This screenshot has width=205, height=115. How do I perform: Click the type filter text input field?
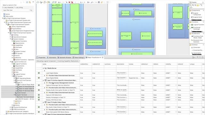click(x=16, y=10)
